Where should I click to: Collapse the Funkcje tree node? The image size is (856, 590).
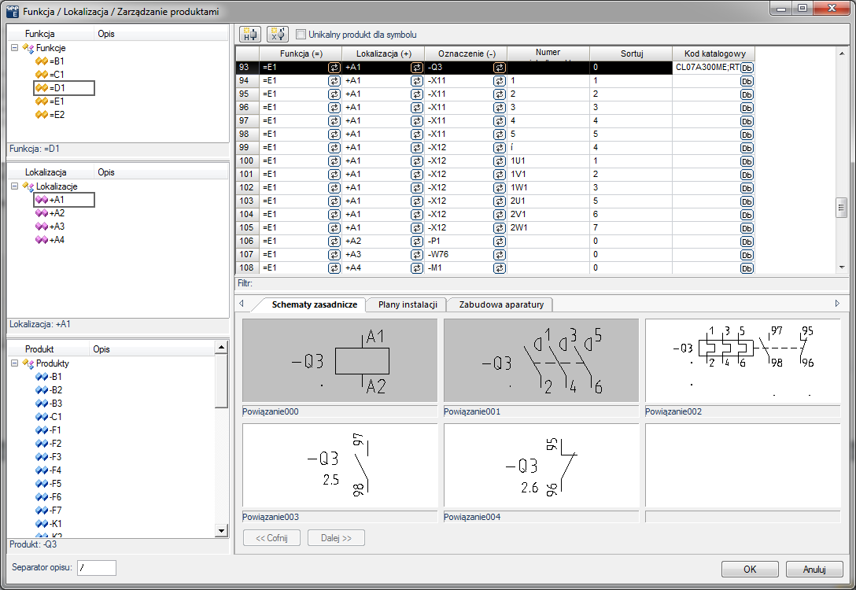pos(15,48)
